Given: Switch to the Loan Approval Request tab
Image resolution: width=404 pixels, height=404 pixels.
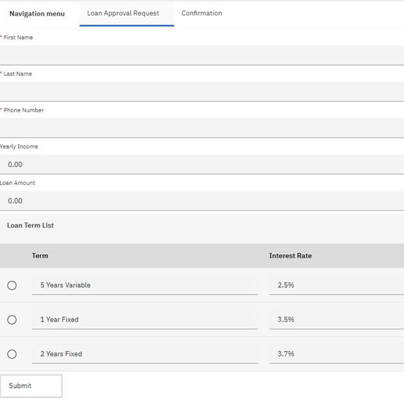Looking at the screenshot, I should [123, 14].
